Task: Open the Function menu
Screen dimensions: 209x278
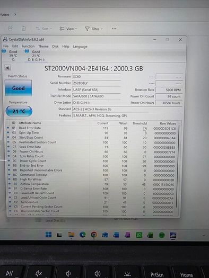Action: [28, 46]
